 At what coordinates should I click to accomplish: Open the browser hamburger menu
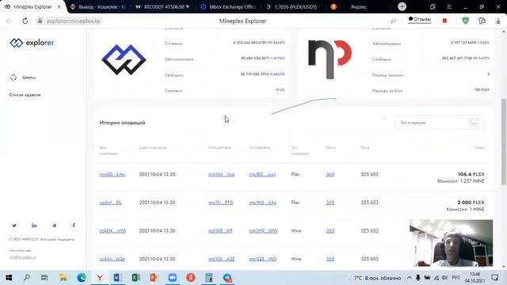(449, 7)
